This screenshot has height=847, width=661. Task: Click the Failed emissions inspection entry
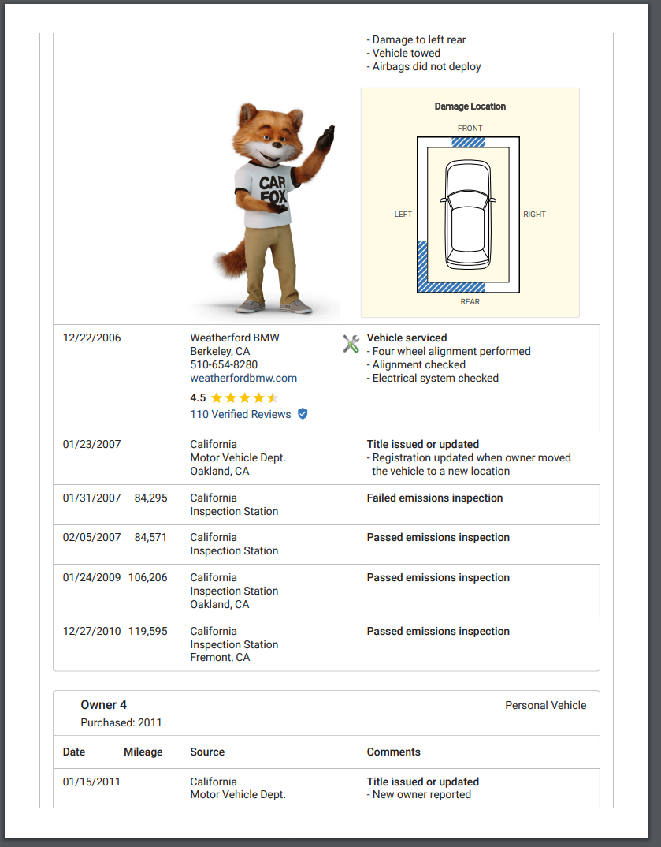[x=434, y=498]
